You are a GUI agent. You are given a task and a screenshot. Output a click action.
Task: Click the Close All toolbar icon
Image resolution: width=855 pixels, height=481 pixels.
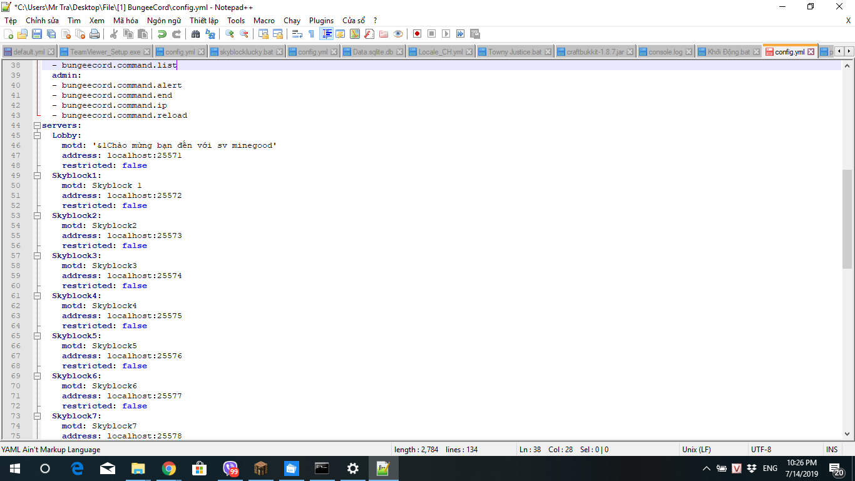(x=80, y=34)
